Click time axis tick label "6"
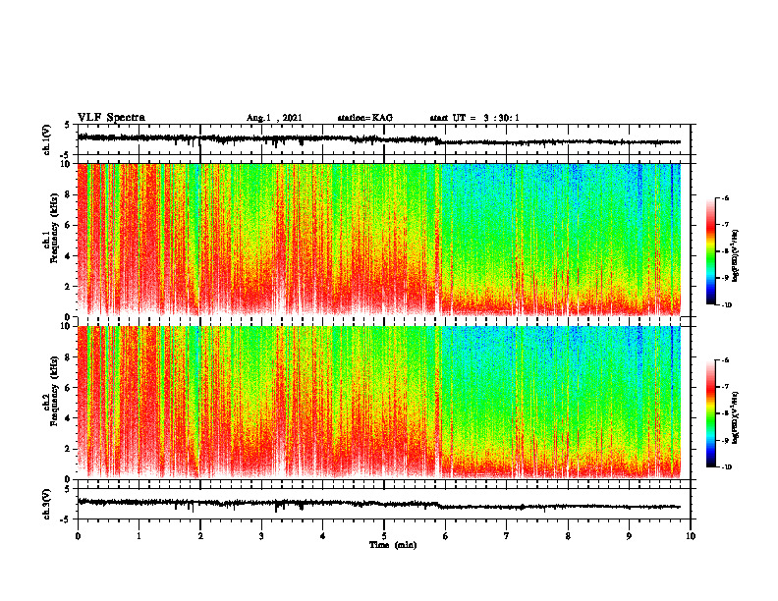Screen dimensions: 778x601 tap(446, 536)
